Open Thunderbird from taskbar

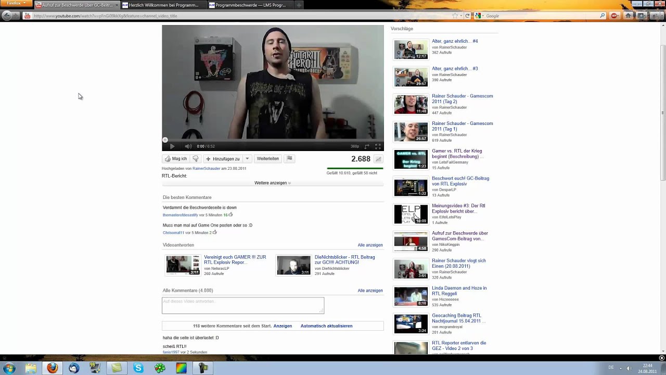tap(74, 368)
